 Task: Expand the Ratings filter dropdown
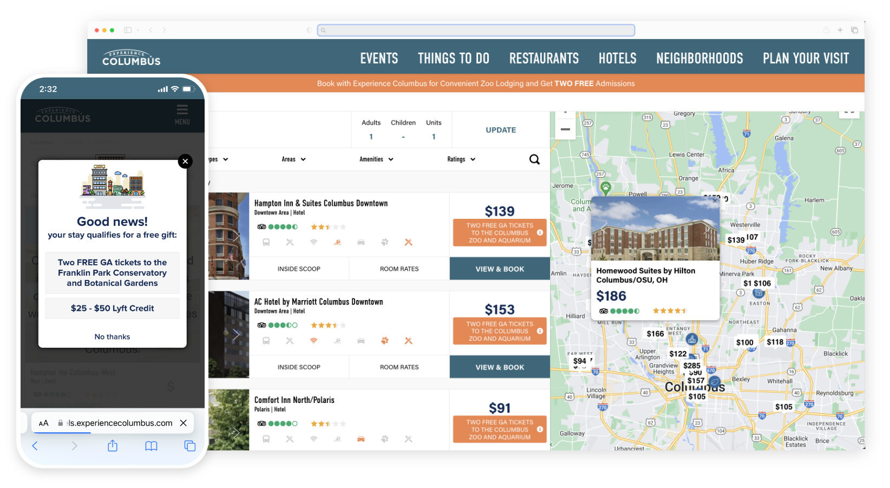click(x=461, y=159)
